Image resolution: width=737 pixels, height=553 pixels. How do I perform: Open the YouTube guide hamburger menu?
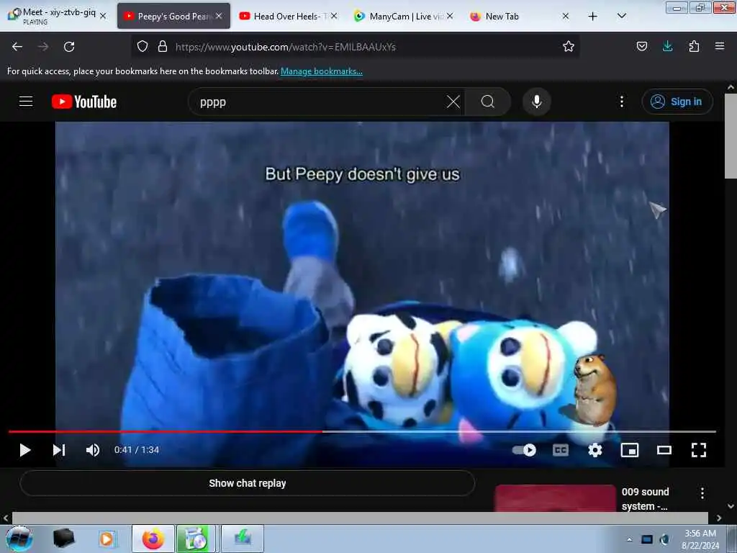pyautogui.click(x=26, y=101)
